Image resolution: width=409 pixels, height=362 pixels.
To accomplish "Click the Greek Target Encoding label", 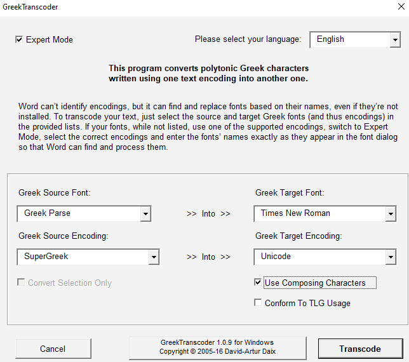I will 298,236.
